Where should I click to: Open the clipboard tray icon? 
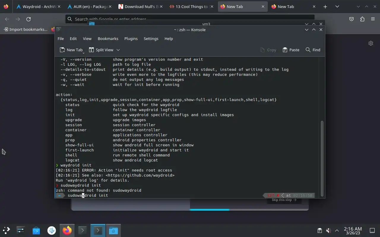pyautogui.click(x=319, y=230)
